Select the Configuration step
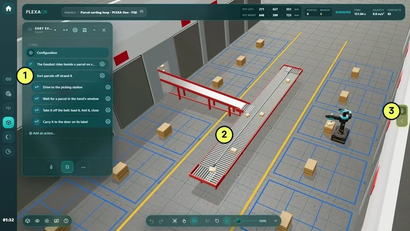The width and height of the screenshot is (410, 231). point(67,53)
